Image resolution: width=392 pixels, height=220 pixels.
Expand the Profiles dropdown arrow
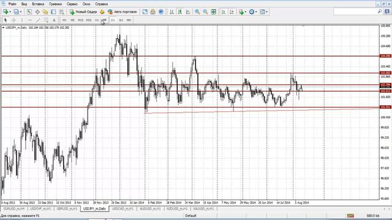tap(21, 12)
